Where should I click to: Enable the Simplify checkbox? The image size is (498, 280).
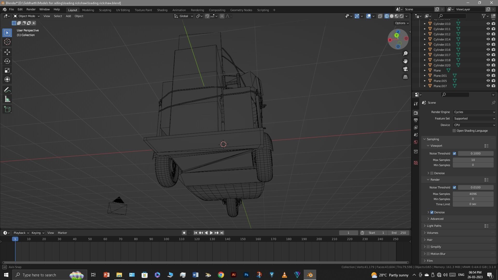click(428, 247)
